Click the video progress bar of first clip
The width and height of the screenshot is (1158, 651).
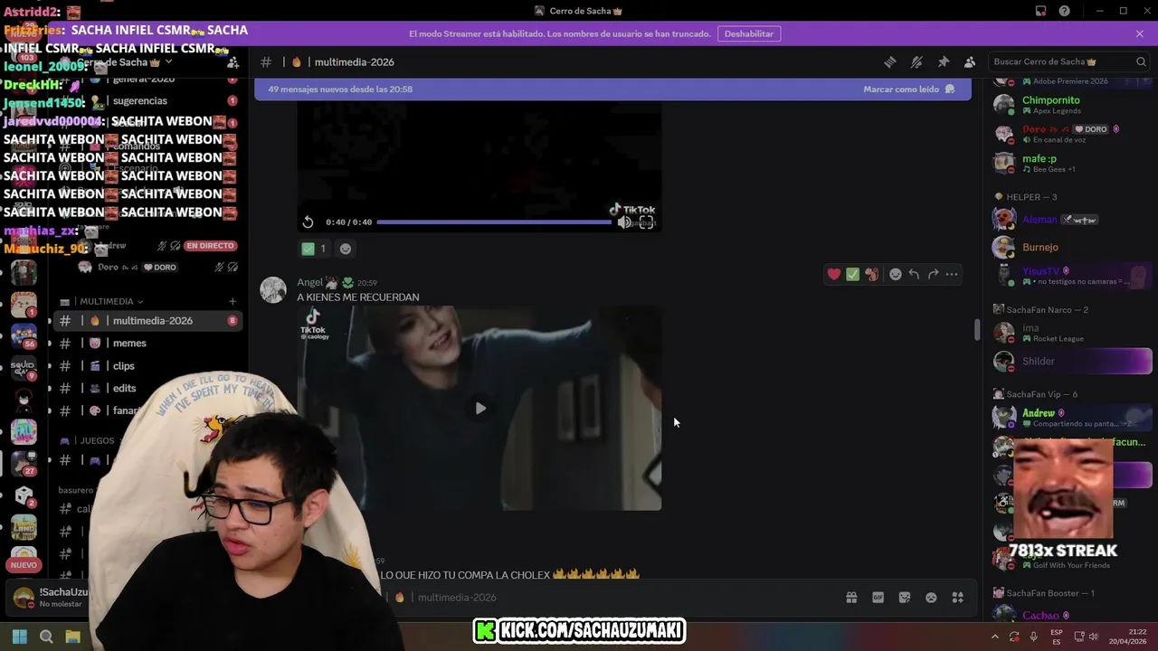pyautogui.click(x=494, y=222)
